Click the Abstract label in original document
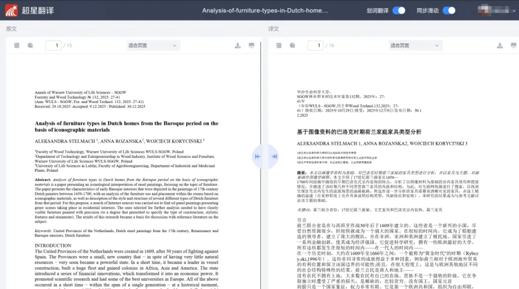 pos(43,180)
